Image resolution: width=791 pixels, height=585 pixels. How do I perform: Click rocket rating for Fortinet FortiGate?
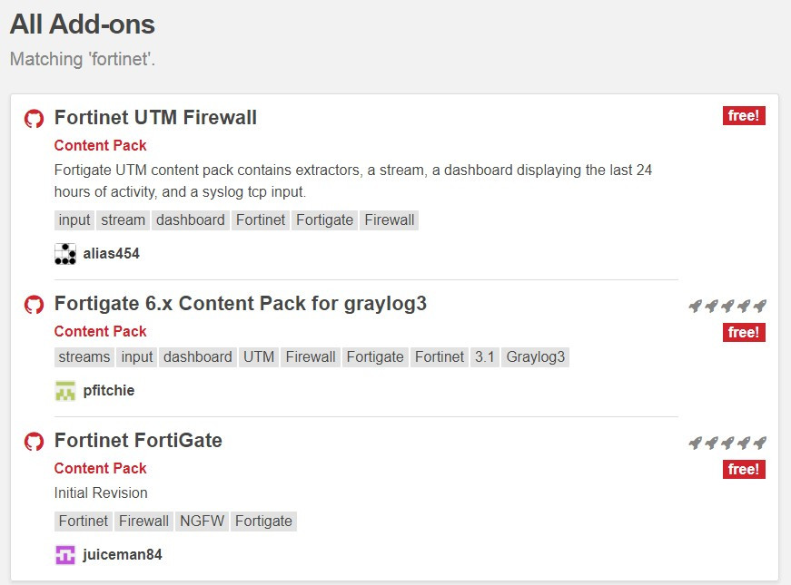point(727,443)
